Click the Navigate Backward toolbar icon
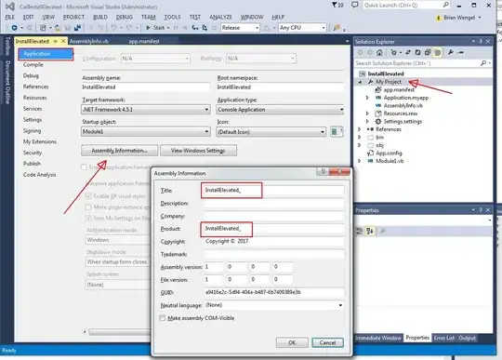Viewport: 502px width, 360px height. pos(14,28)
